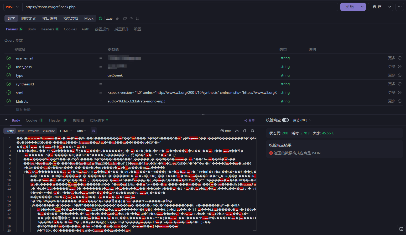
Task: Click the code generation icon beside ttsapi
Action: (x=131, y=18)
